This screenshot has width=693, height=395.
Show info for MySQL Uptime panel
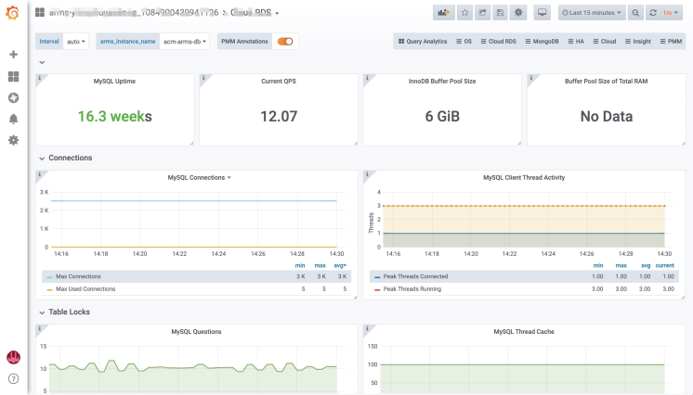(x=39, y=78)
